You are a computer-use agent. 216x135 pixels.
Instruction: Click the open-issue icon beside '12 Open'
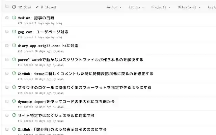(x=14, y=7)
